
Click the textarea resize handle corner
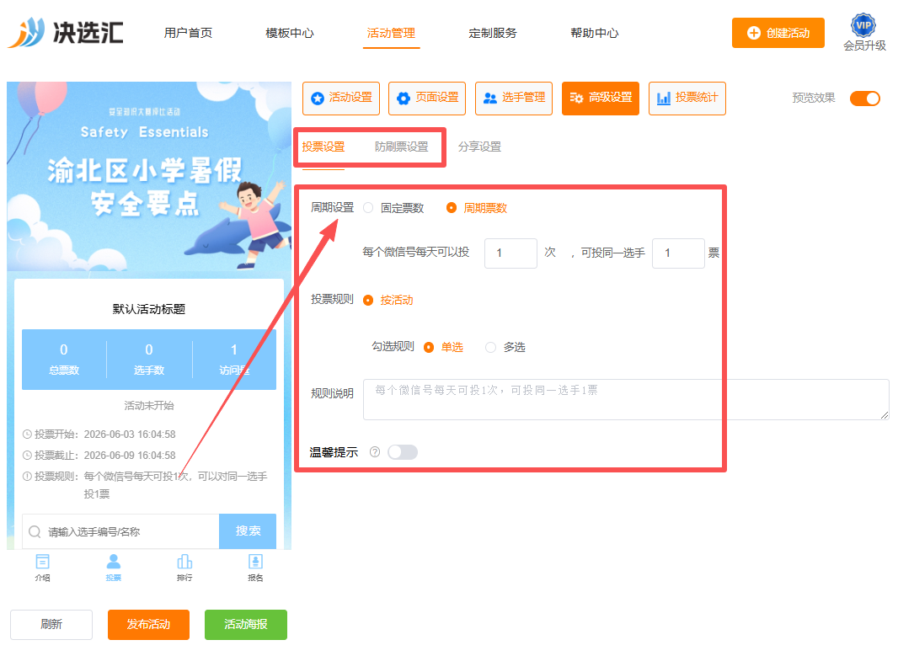885,416
